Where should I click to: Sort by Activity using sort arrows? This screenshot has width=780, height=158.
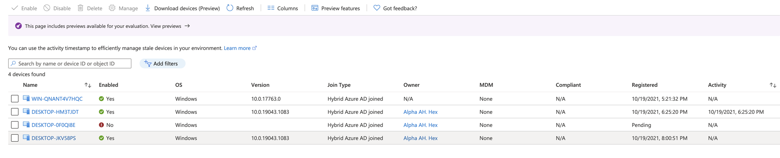tap(773, 85)
